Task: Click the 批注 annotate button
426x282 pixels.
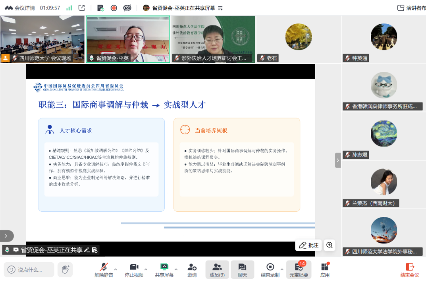Action: click(x=309, y=245)
